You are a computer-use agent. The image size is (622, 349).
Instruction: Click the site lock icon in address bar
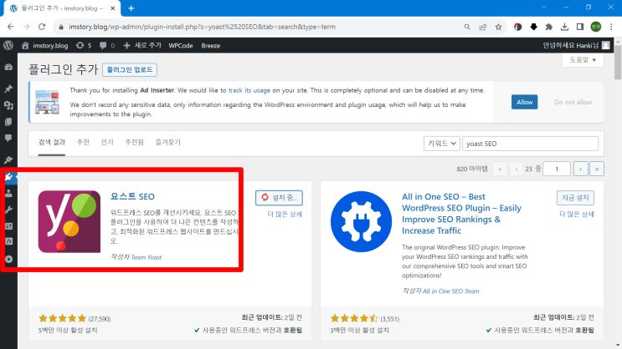60,27
